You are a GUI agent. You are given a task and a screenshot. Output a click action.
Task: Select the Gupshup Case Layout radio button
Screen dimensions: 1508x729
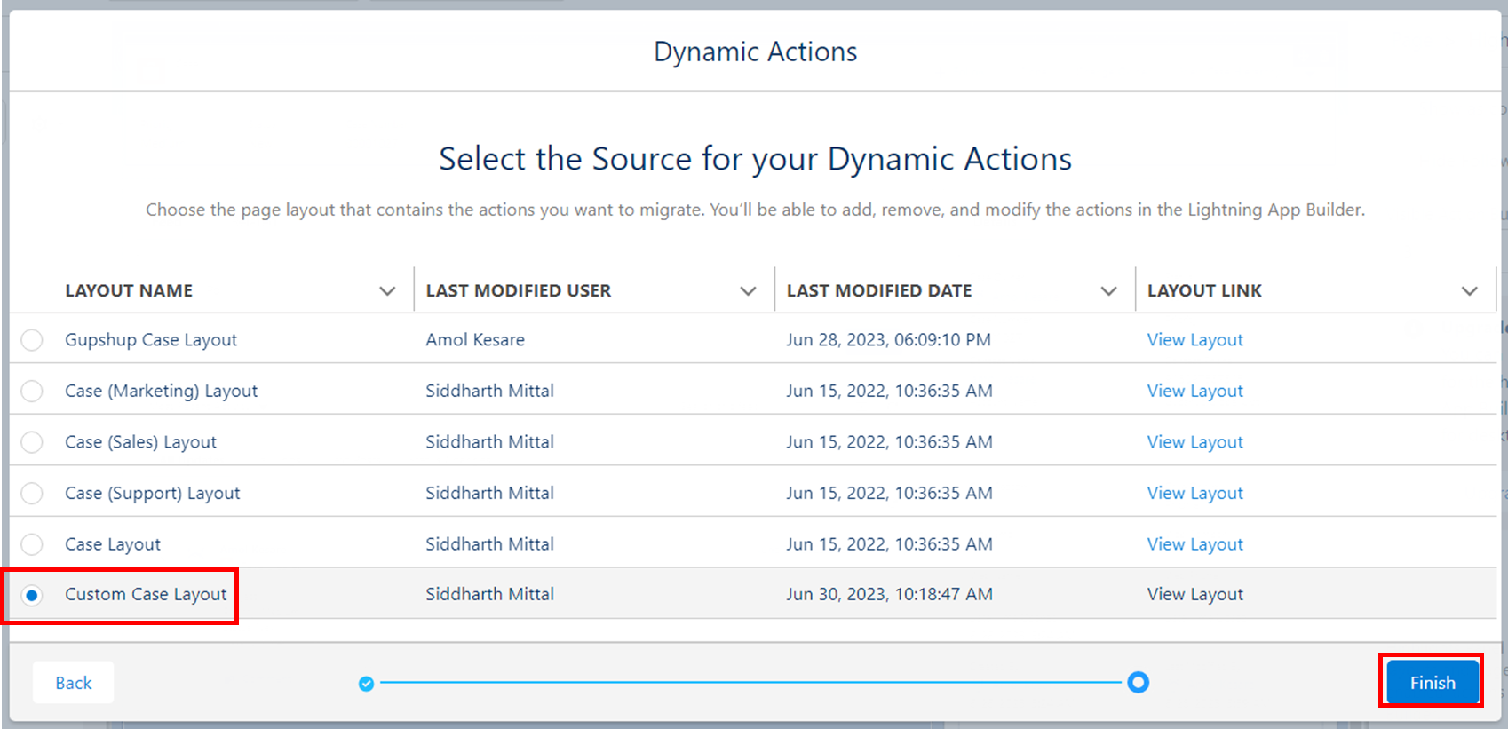[x=32, y=340]
